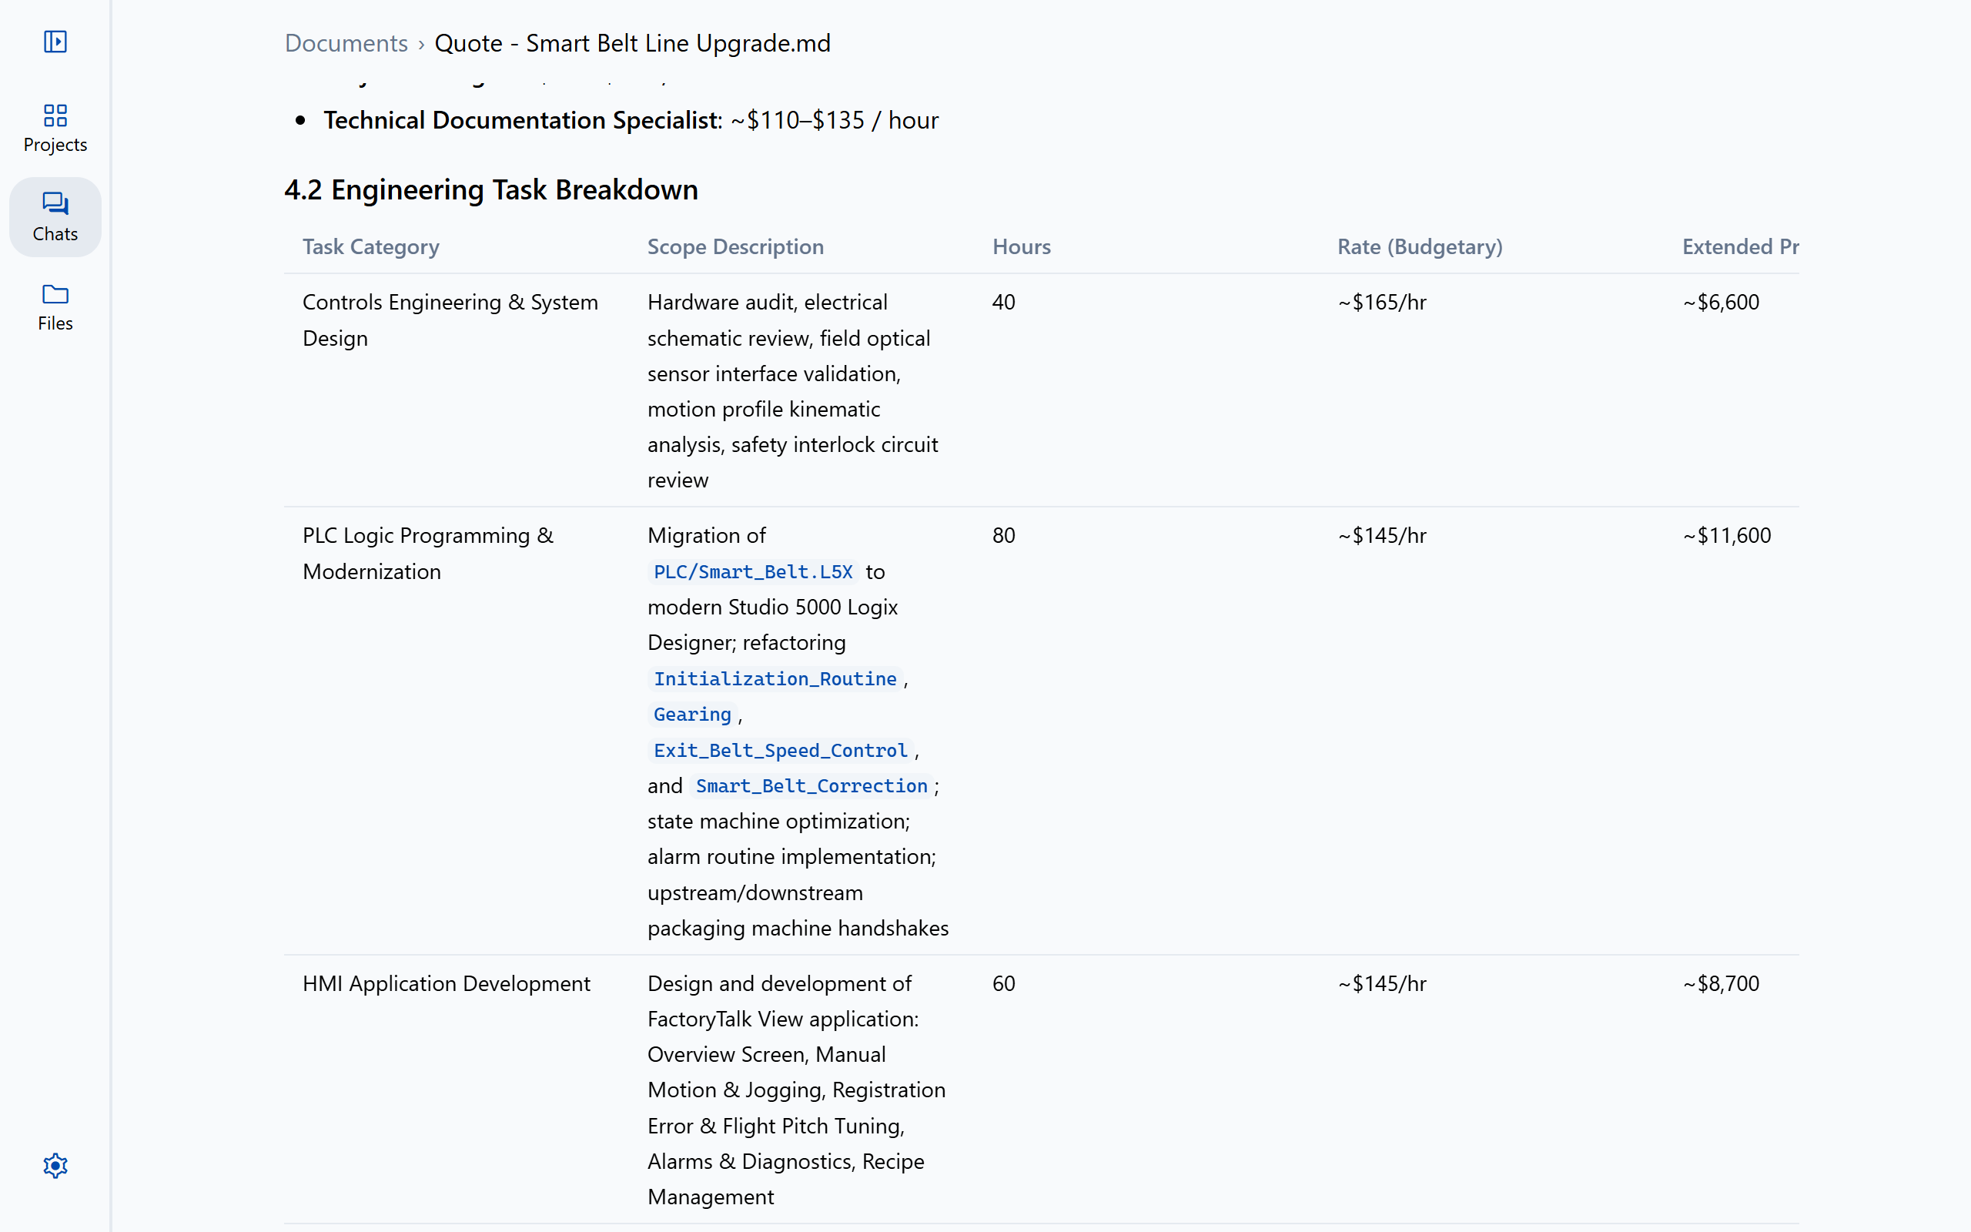Go to Documents breadcrumb

click(x=346, y=43)
